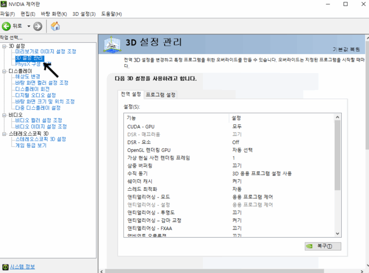Open the 시스템 정보 link
This screenshot has width=369, height=273.
coord(22,267)
